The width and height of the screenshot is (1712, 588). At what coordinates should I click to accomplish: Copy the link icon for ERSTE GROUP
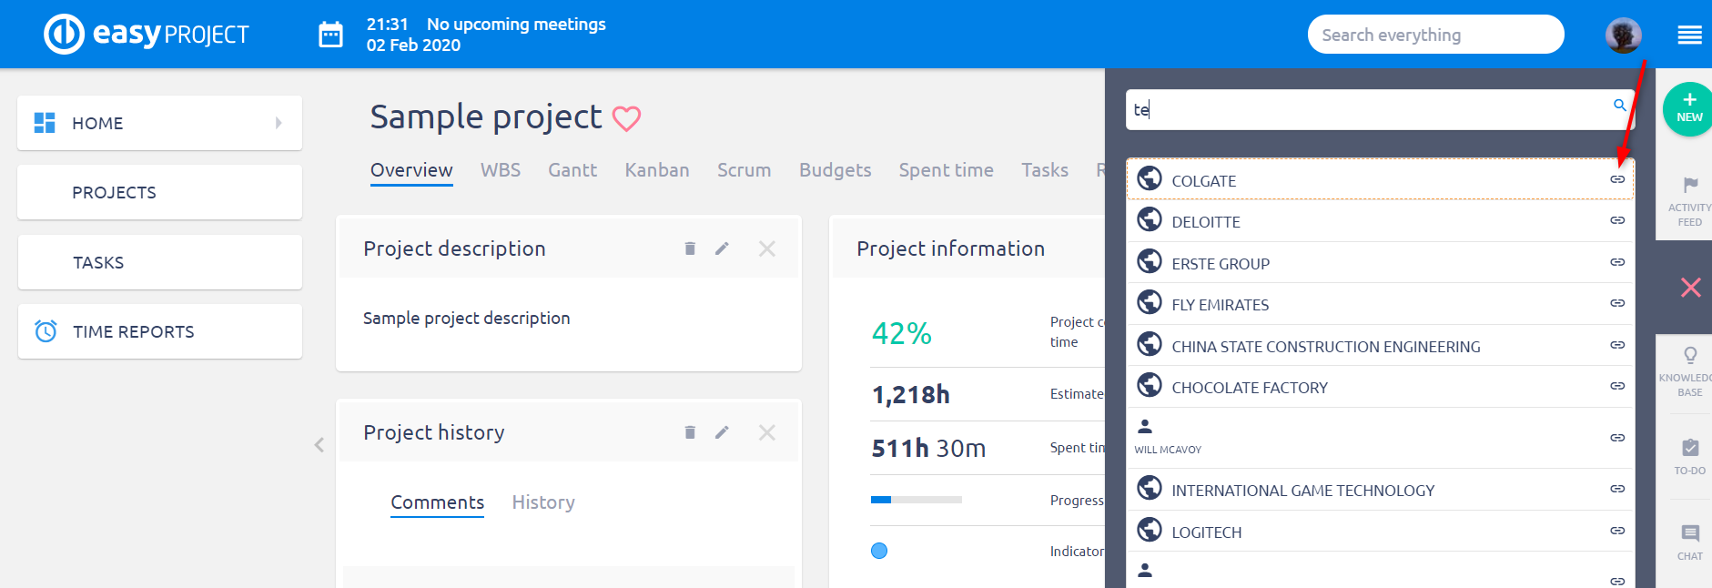[x=1616, y=262]
